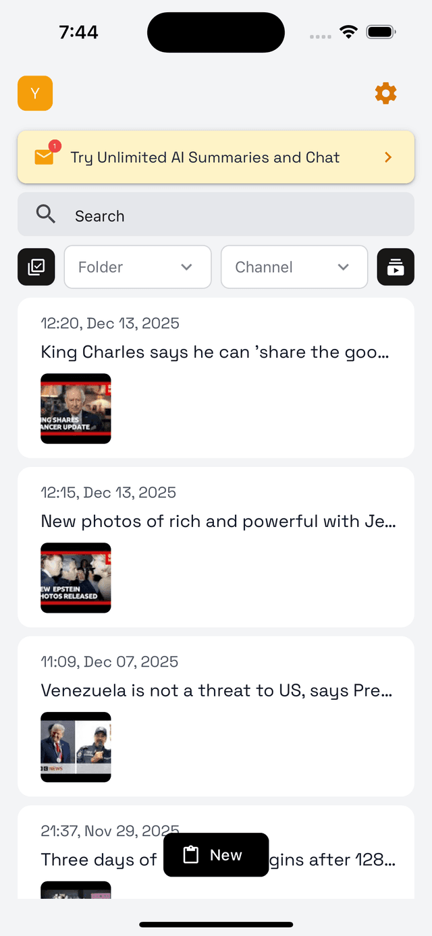Tap the search magnifier icon

coord(45,214)
